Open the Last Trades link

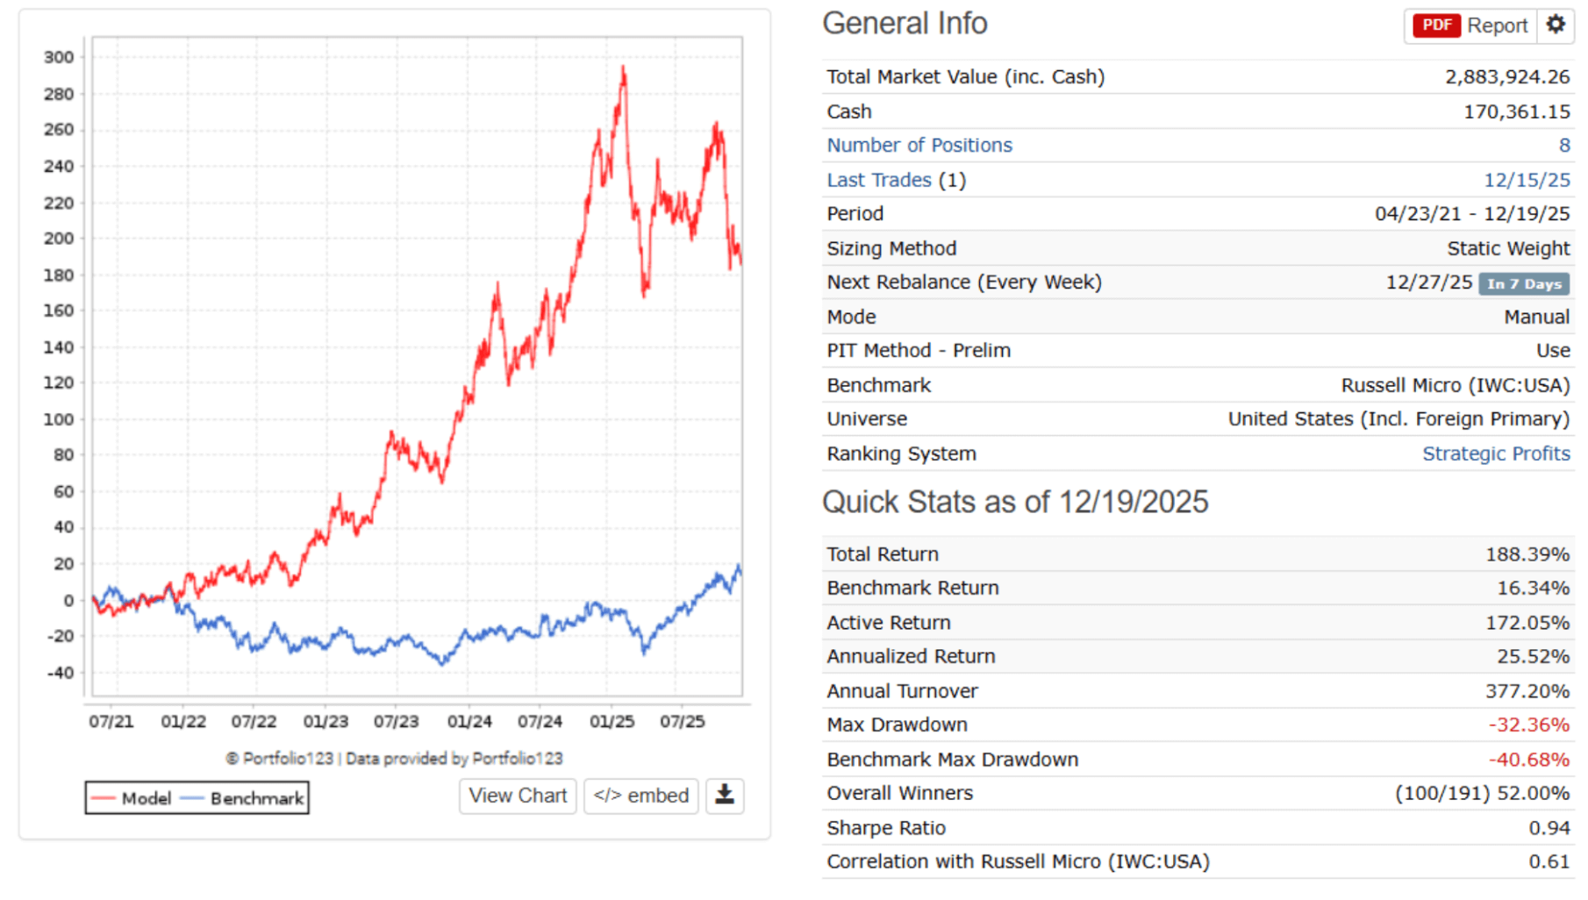pyautogui.click(x=878, y=180)
